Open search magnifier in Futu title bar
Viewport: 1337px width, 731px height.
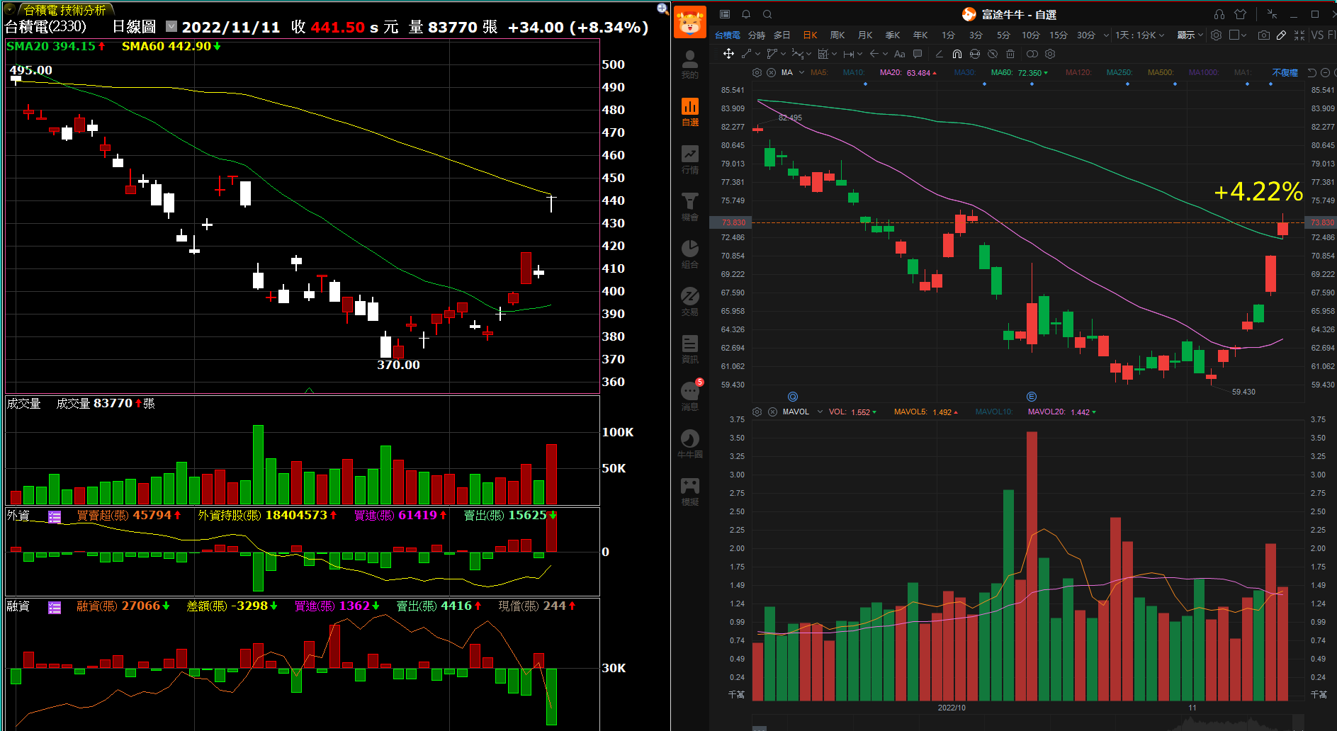click(767, 14)
